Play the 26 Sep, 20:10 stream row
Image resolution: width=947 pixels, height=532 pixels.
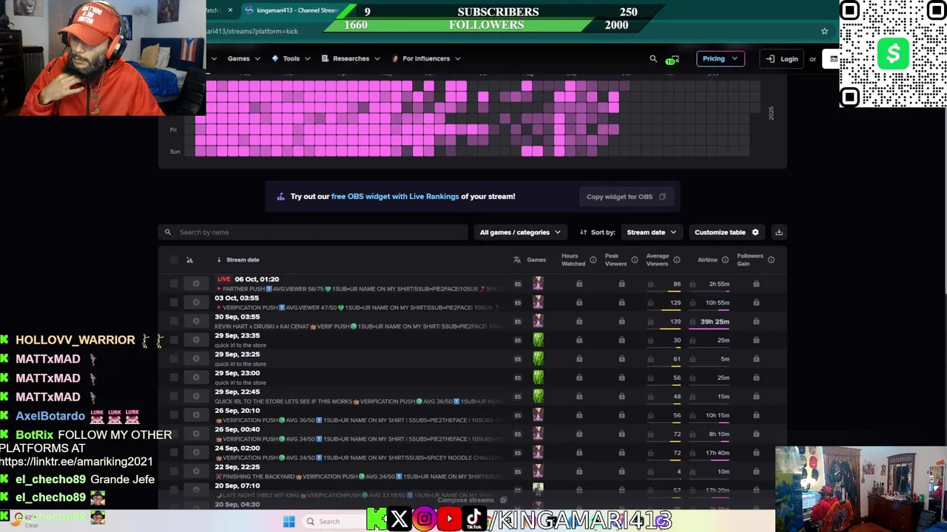click(x=196, y=415)
